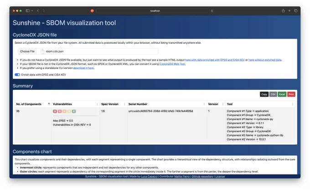Click the first red critical vulnerability badge
Screen dimensions: 310x191
coord(55,111)
